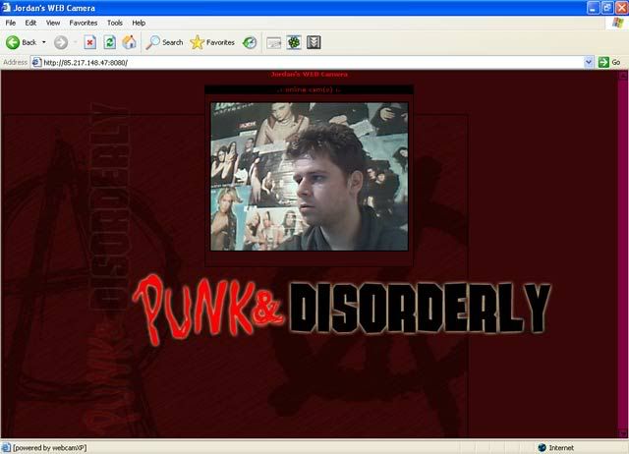
Task: Click the vertical scrollbar up arrow
Action: click(623, 75)
